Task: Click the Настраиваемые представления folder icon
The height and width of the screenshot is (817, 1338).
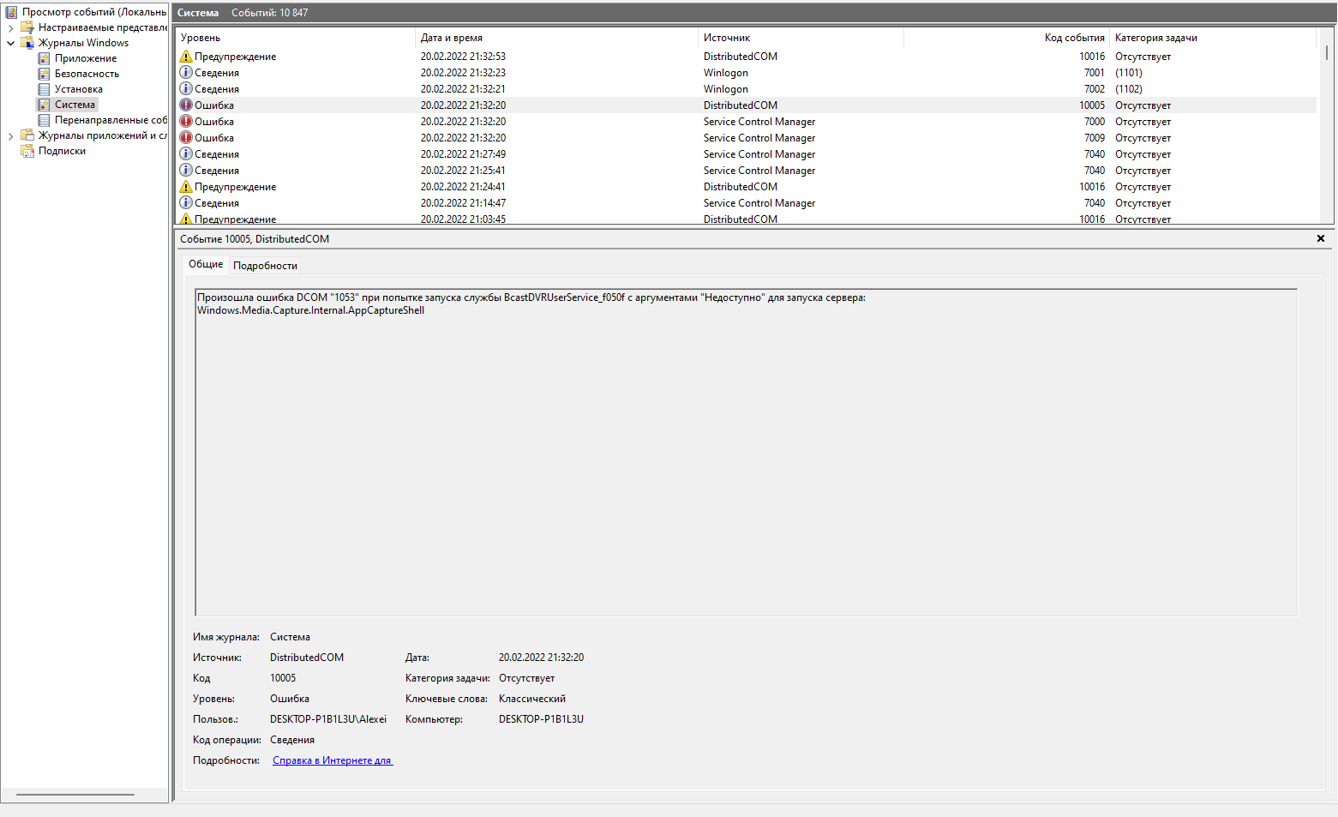Action: pyautogui.click(x=27, y=27)
